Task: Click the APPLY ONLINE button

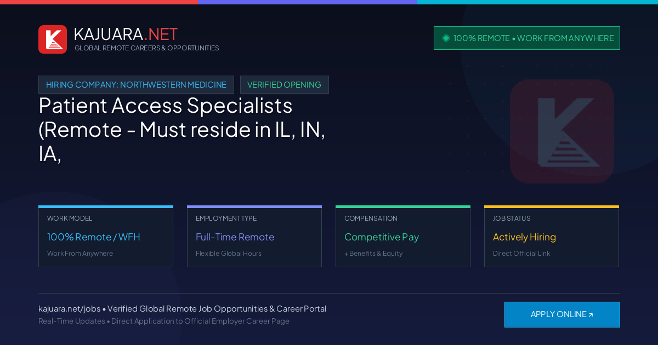Action: click(x=562, y=314)
